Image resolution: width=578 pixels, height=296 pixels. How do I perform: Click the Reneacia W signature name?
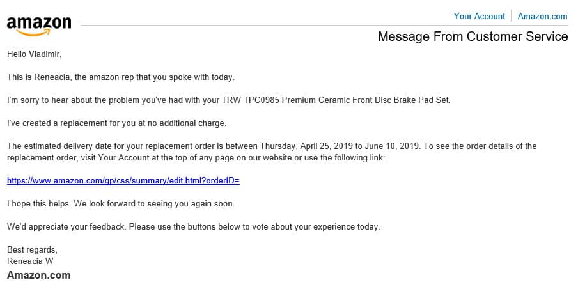click(30, 261)
